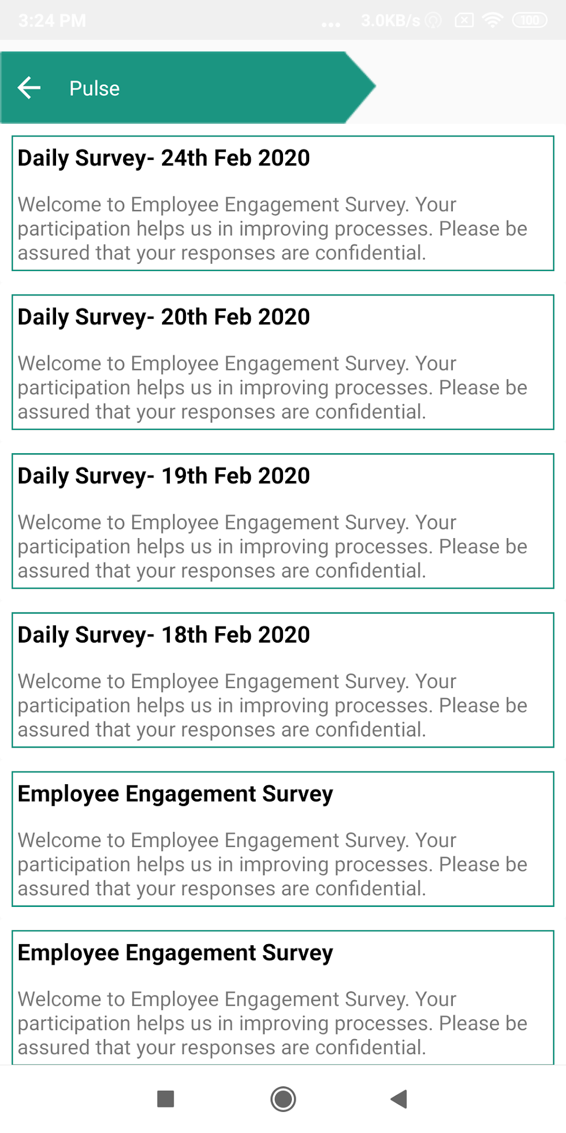
Task: Open the last Employee Engagement Survey title
Action: coord(175,953)
